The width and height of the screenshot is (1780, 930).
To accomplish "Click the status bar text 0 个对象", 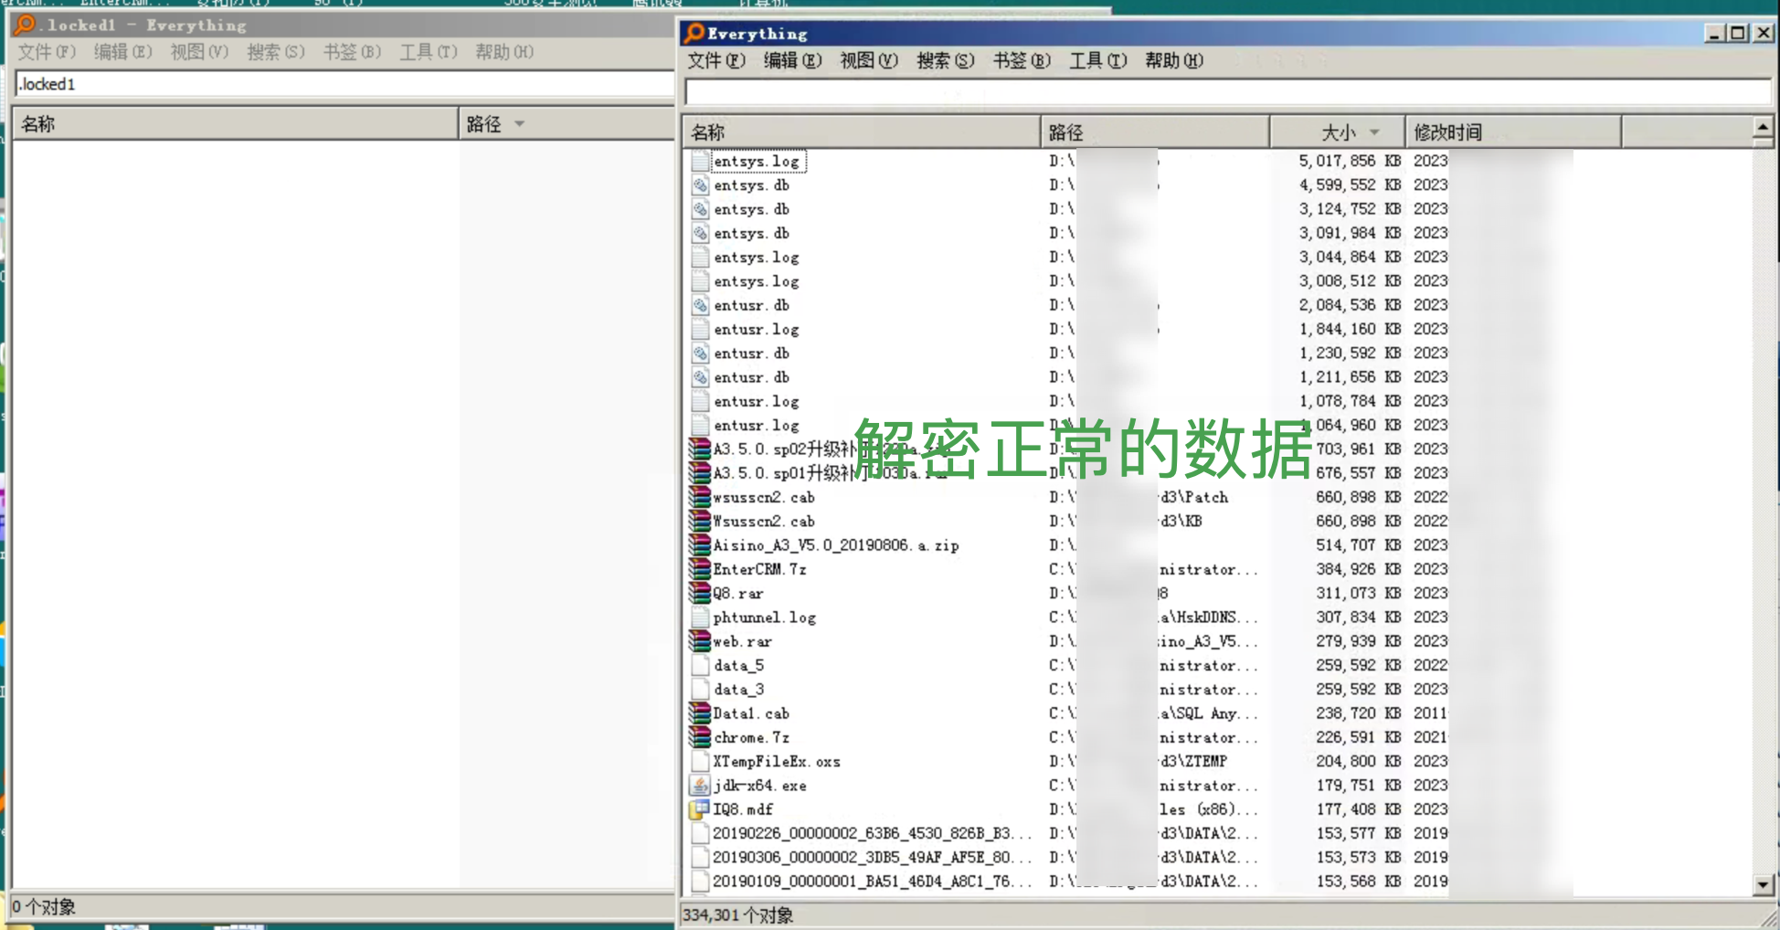I will click(44, 907).
